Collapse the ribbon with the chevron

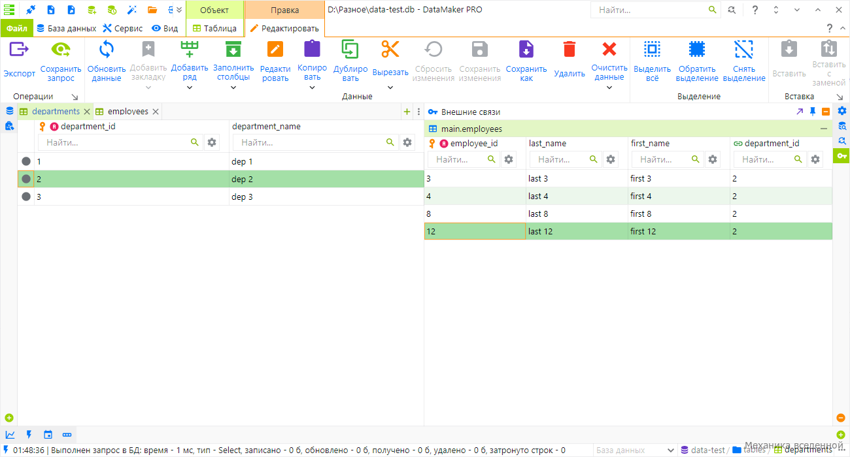point(841,28)
